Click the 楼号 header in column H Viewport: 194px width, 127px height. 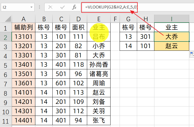tap(146, 27)
